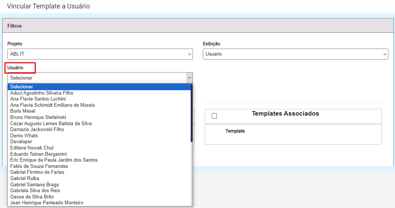Collapse the Usuário dropdown via its arrow

[190, 78]
